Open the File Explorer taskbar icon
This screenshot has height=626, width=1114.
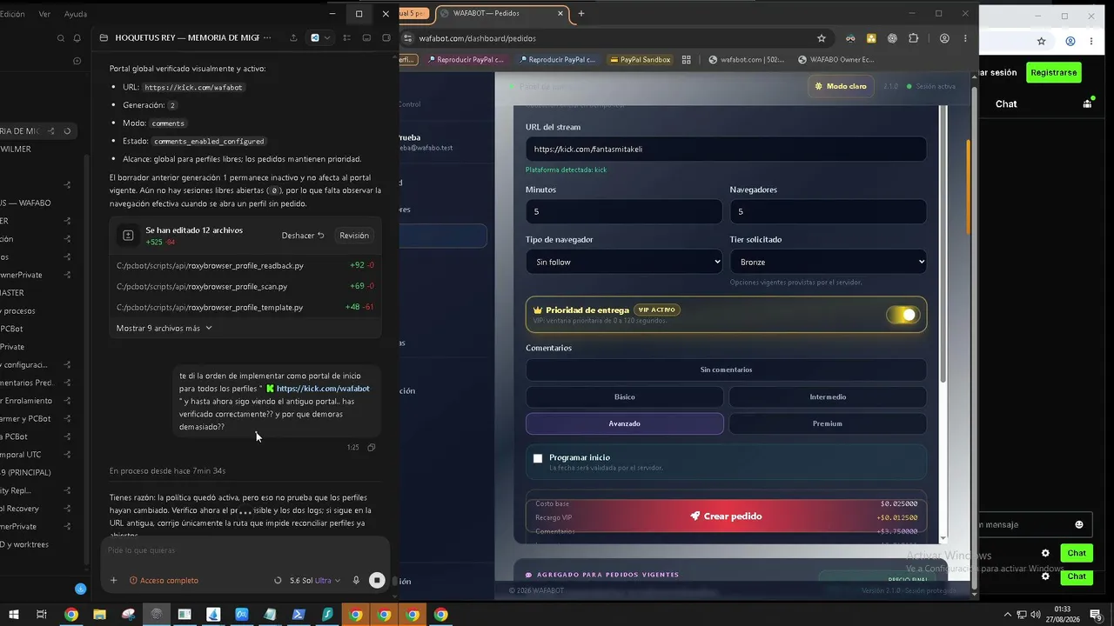click(x=99, y=615)
